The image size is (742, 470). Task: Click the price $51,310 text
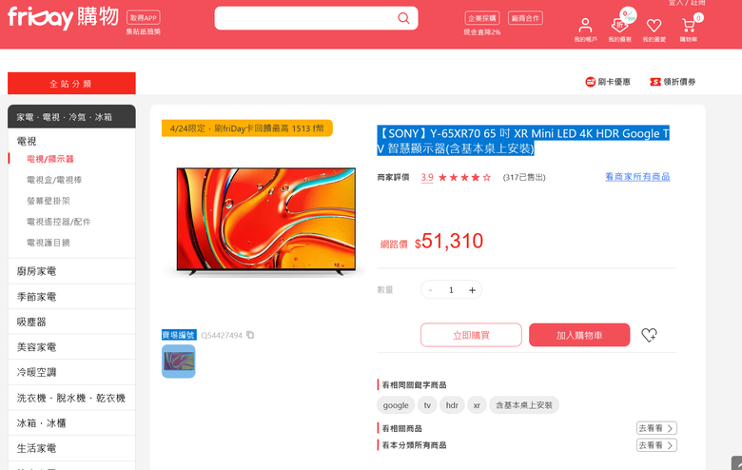click(449, 242)
